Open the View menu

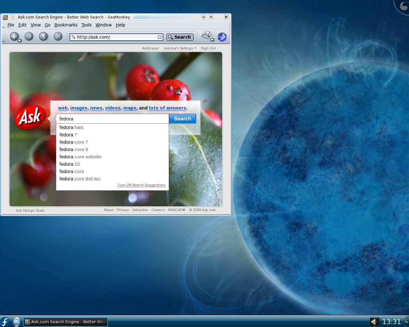tap(35, 25)
